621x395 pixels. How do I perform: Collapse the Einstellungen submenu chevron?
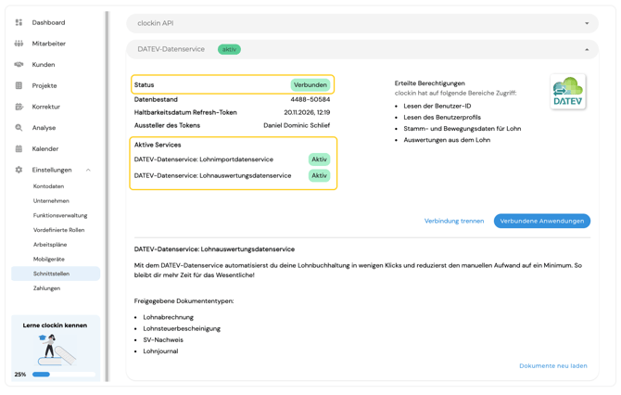88,170
